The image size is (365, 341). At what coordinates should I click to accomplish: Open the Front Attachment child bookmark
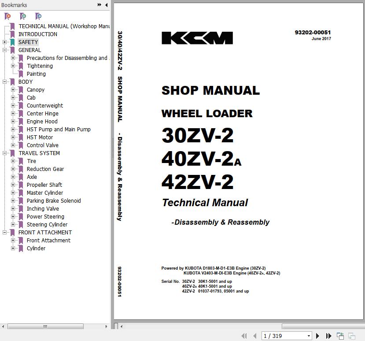pyautogui.click(x=48, y=241)
